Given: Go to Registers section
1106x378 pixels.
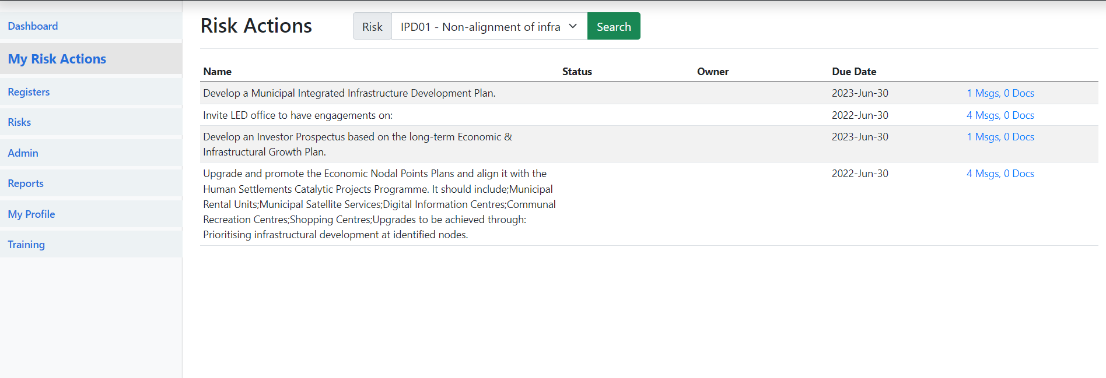Looking at the screenshot, I should click(x=29, y=92).
